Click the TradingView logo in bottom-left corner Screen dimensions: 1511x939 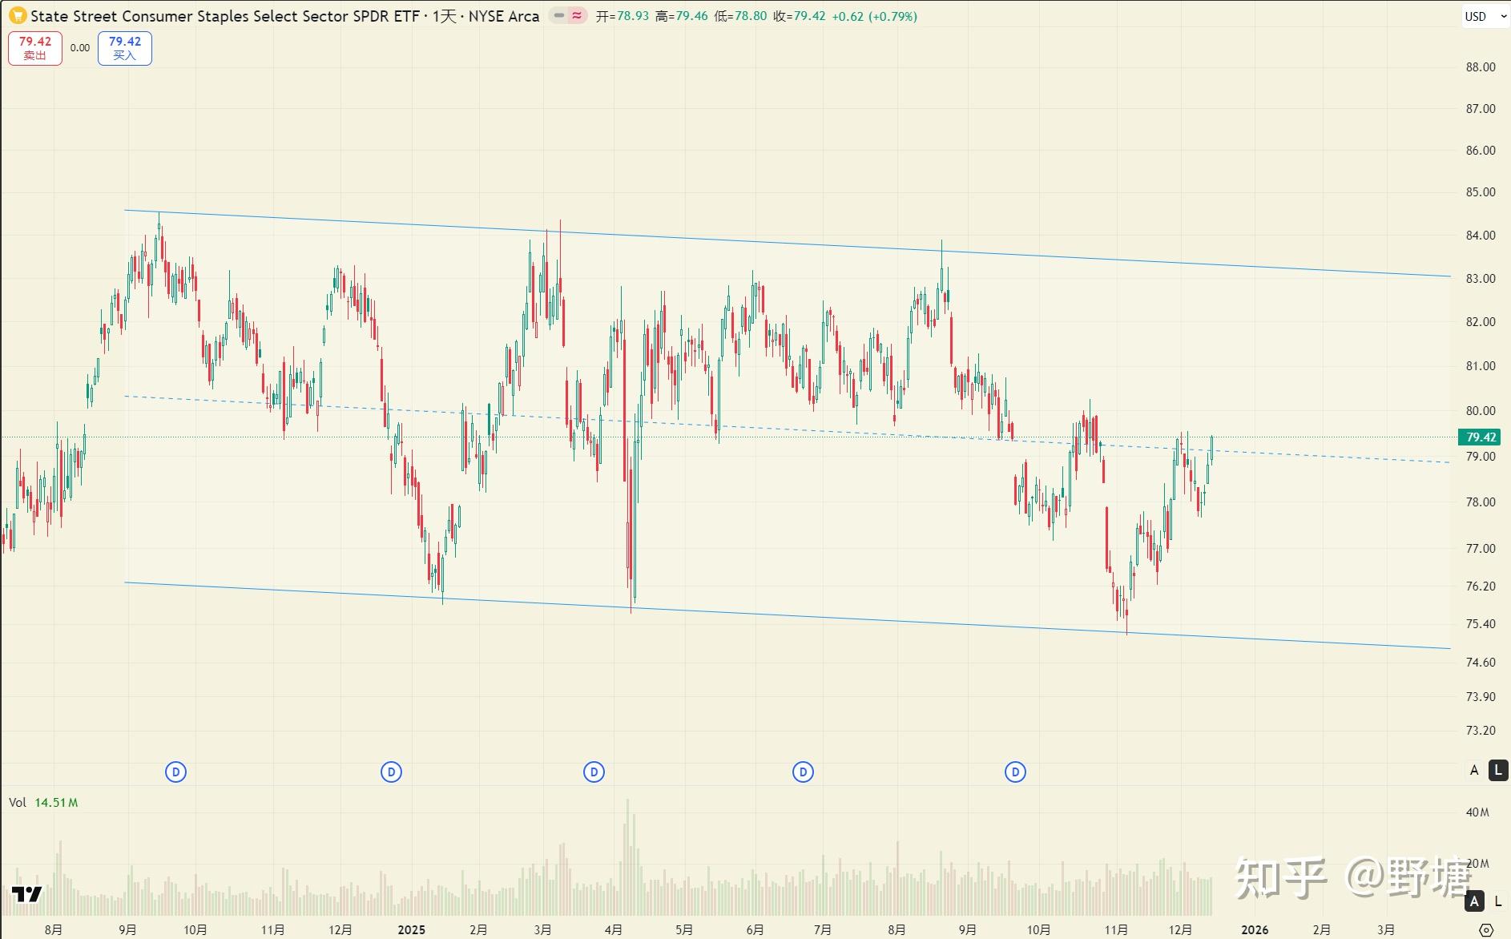26,894
